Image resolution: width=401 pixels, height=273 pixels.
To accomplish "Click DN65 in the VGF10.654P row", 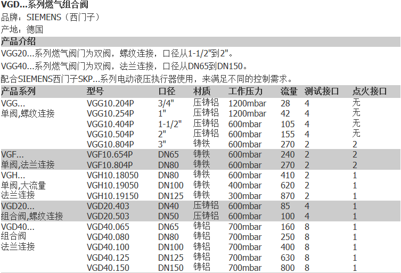I will 168,155.
